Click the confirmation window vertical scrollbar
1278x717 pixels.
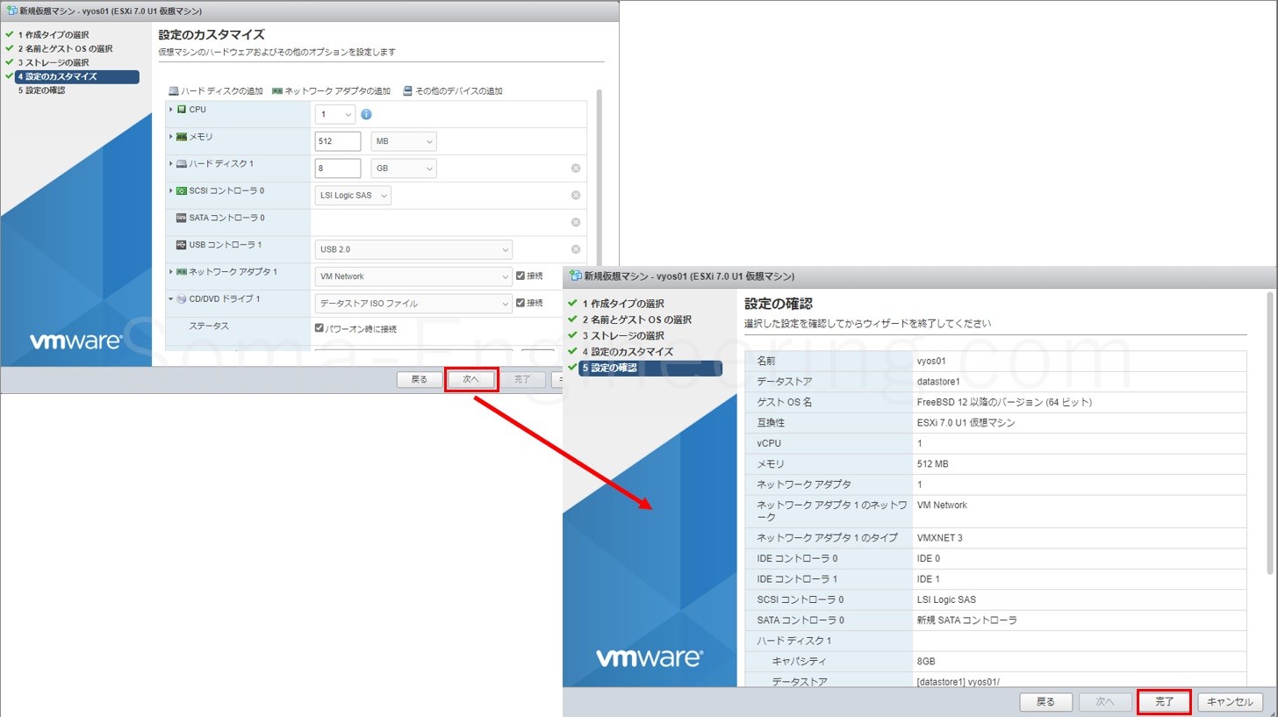point(1269,434)
